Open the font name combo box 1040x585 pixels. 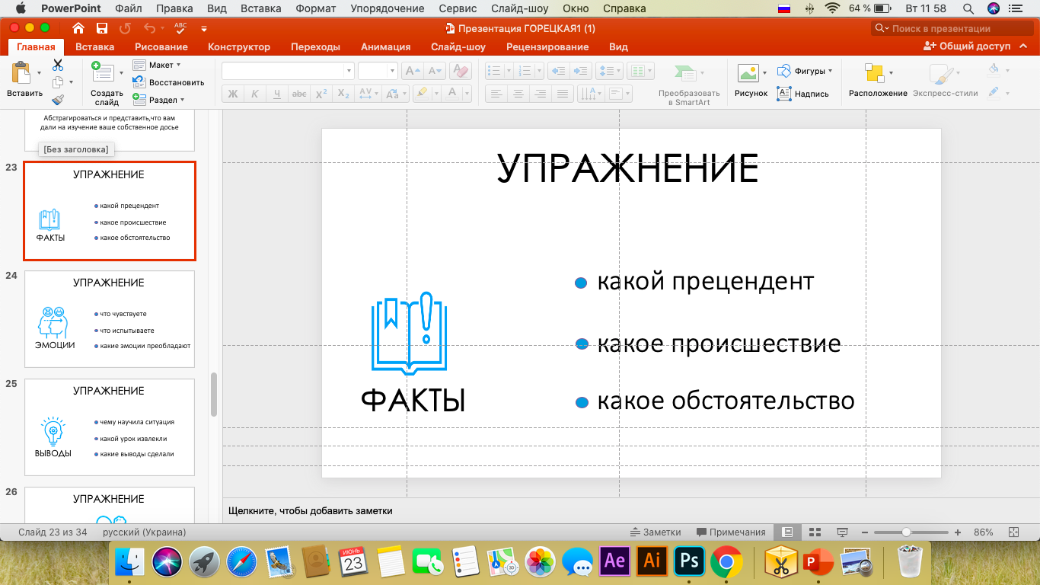point(288,71)
